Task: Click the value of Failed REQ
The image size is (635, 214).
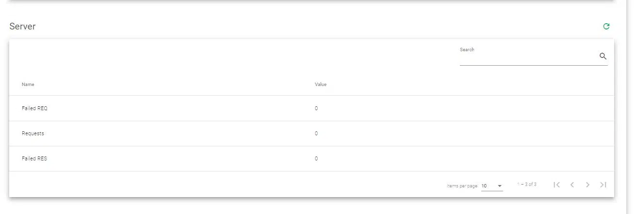Action: point(316,108)
